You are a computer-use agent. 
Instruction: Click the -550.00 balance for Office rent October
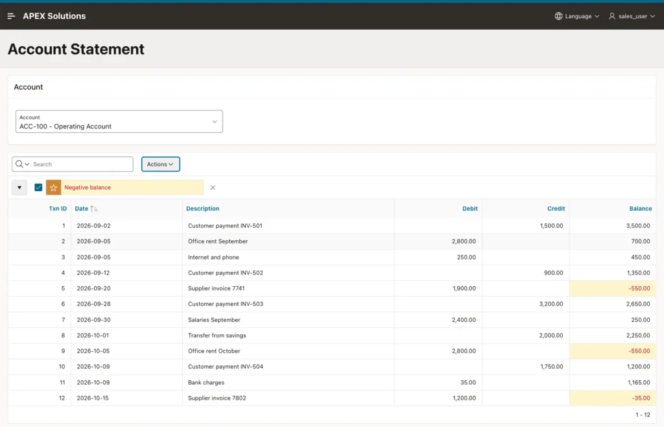(x=639, y=351)
